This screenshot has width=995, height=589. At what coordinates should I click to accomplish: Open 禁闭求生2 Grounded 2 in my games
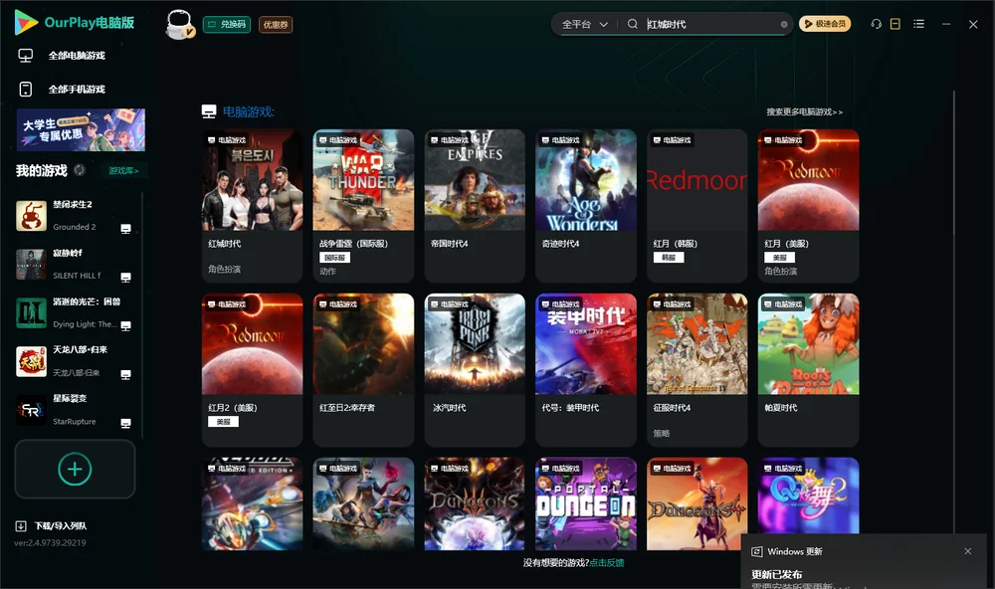coord(75,216)
